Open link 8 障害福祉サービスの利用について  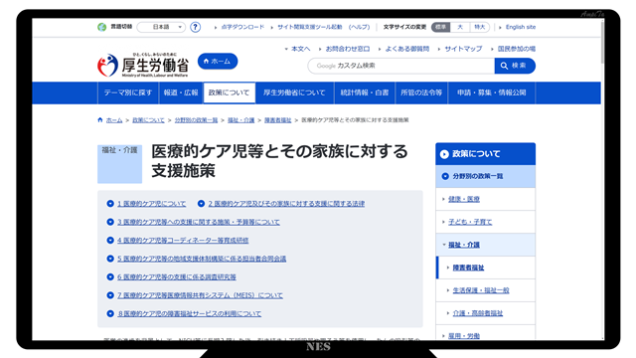click(190, 313)
